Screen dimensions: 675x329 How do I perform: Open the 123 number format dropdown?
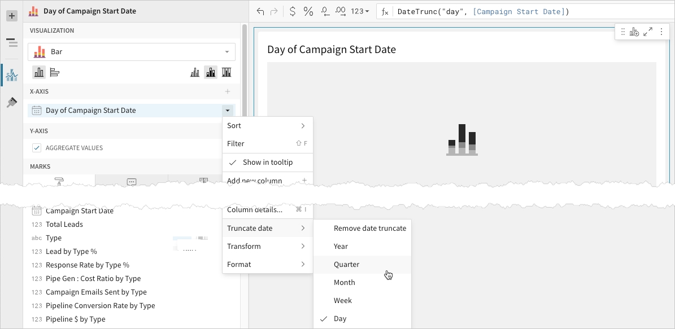[x=360, y=11]
